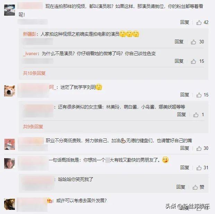This screenshot has height=214, width=215.
Task: Open avatar of 或许可以考虑去国外发展 commenter
Action: (x=9, y=204)
